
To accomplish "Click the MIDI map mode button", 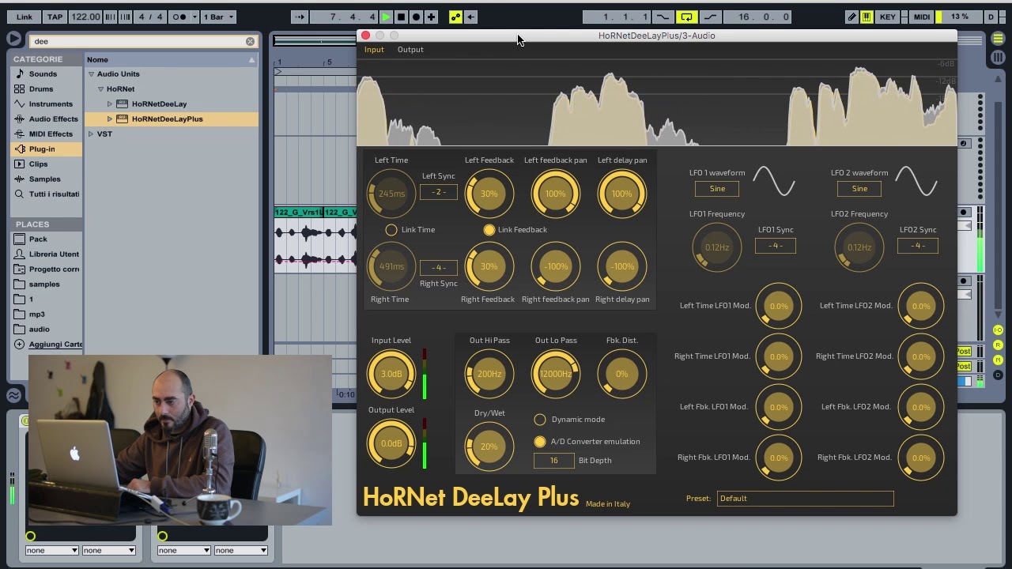I will pyautogui.click(x=922, y=17).
